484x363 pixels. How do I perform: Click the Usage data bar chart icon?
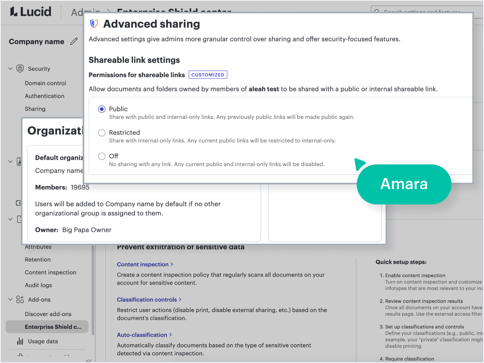20,341
